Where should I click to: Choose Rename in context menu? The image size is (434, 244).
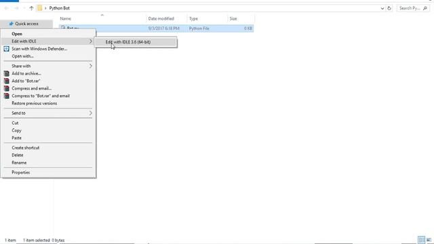point(19,163)
